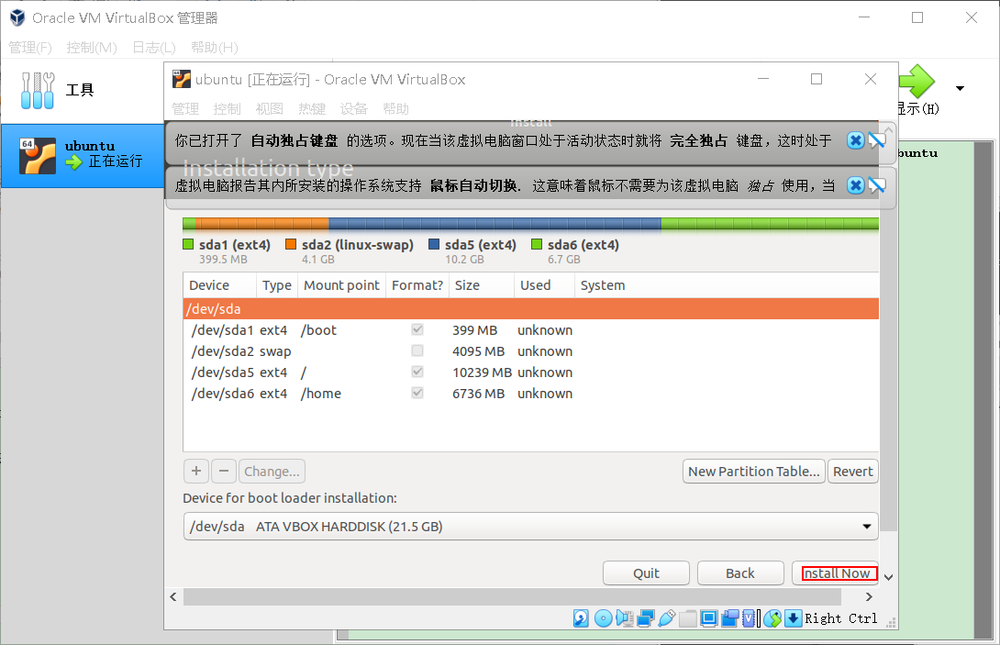Click the display monitor indicator icon

click(708, 618)
